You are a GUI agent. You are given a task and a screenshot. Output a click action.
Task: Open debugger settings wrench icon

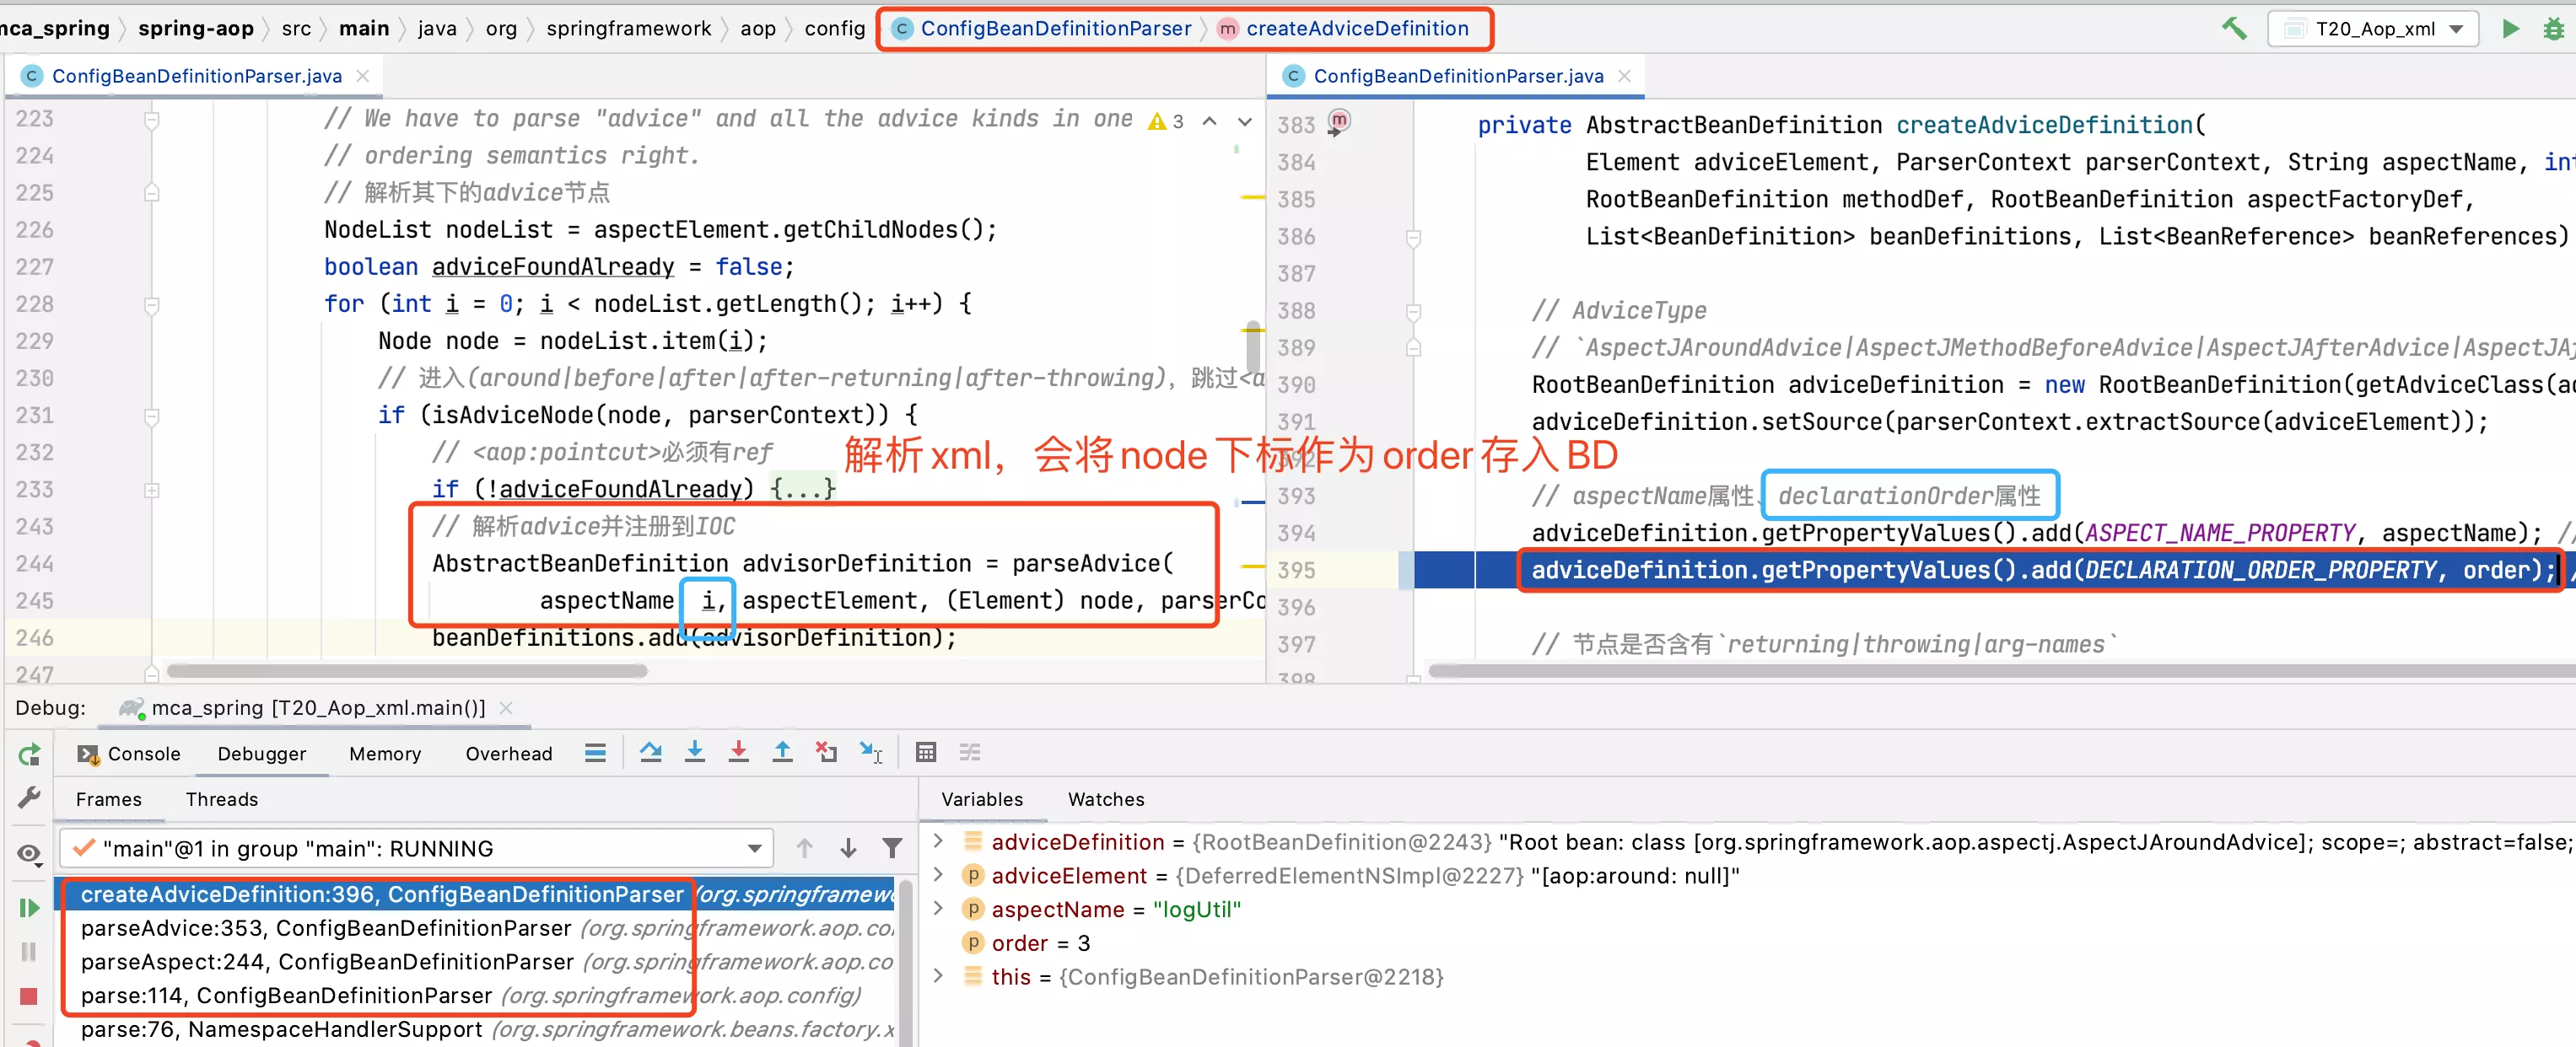click(29, 797)
